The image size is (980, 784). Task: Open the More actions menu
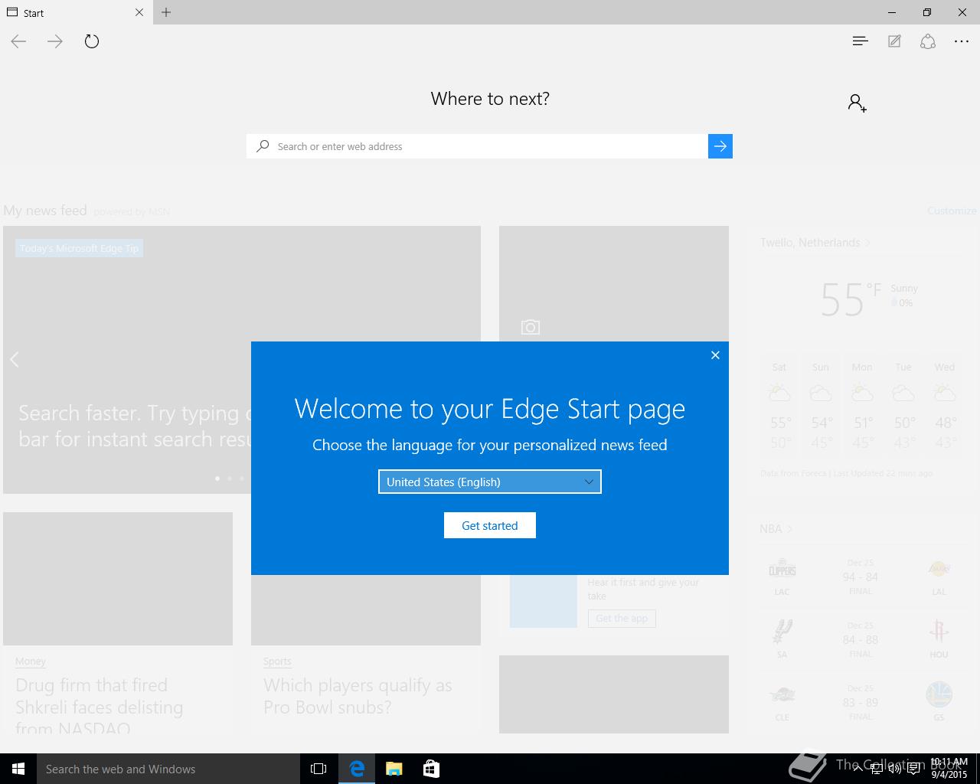(962, 41)
